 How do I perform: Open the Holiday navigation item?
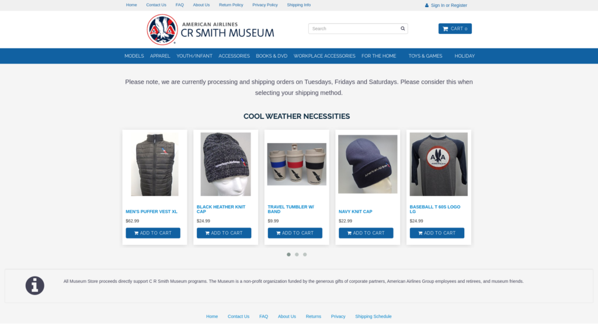[464, 56]
